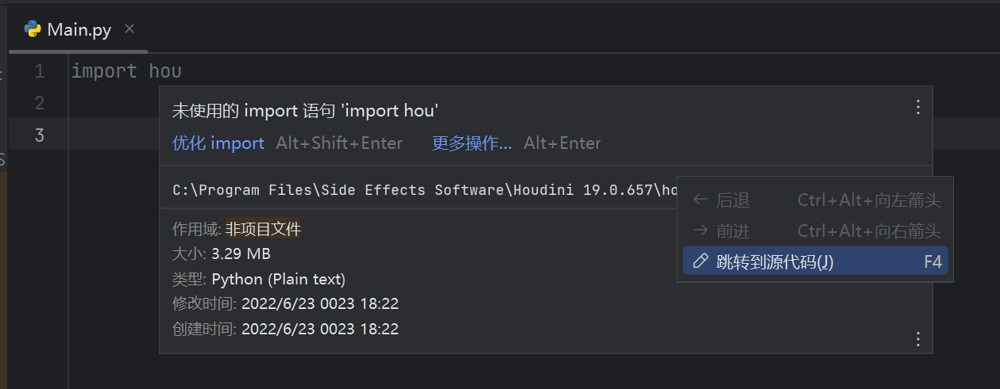Click line number 1 in the gutter
This screenshot has height=389, width=1000.
(x=39, y=72)
